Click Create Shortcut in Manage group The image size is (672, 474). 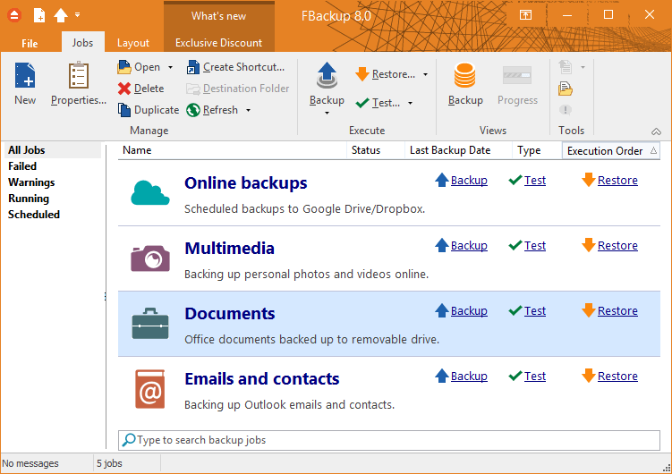pos(235,67)
